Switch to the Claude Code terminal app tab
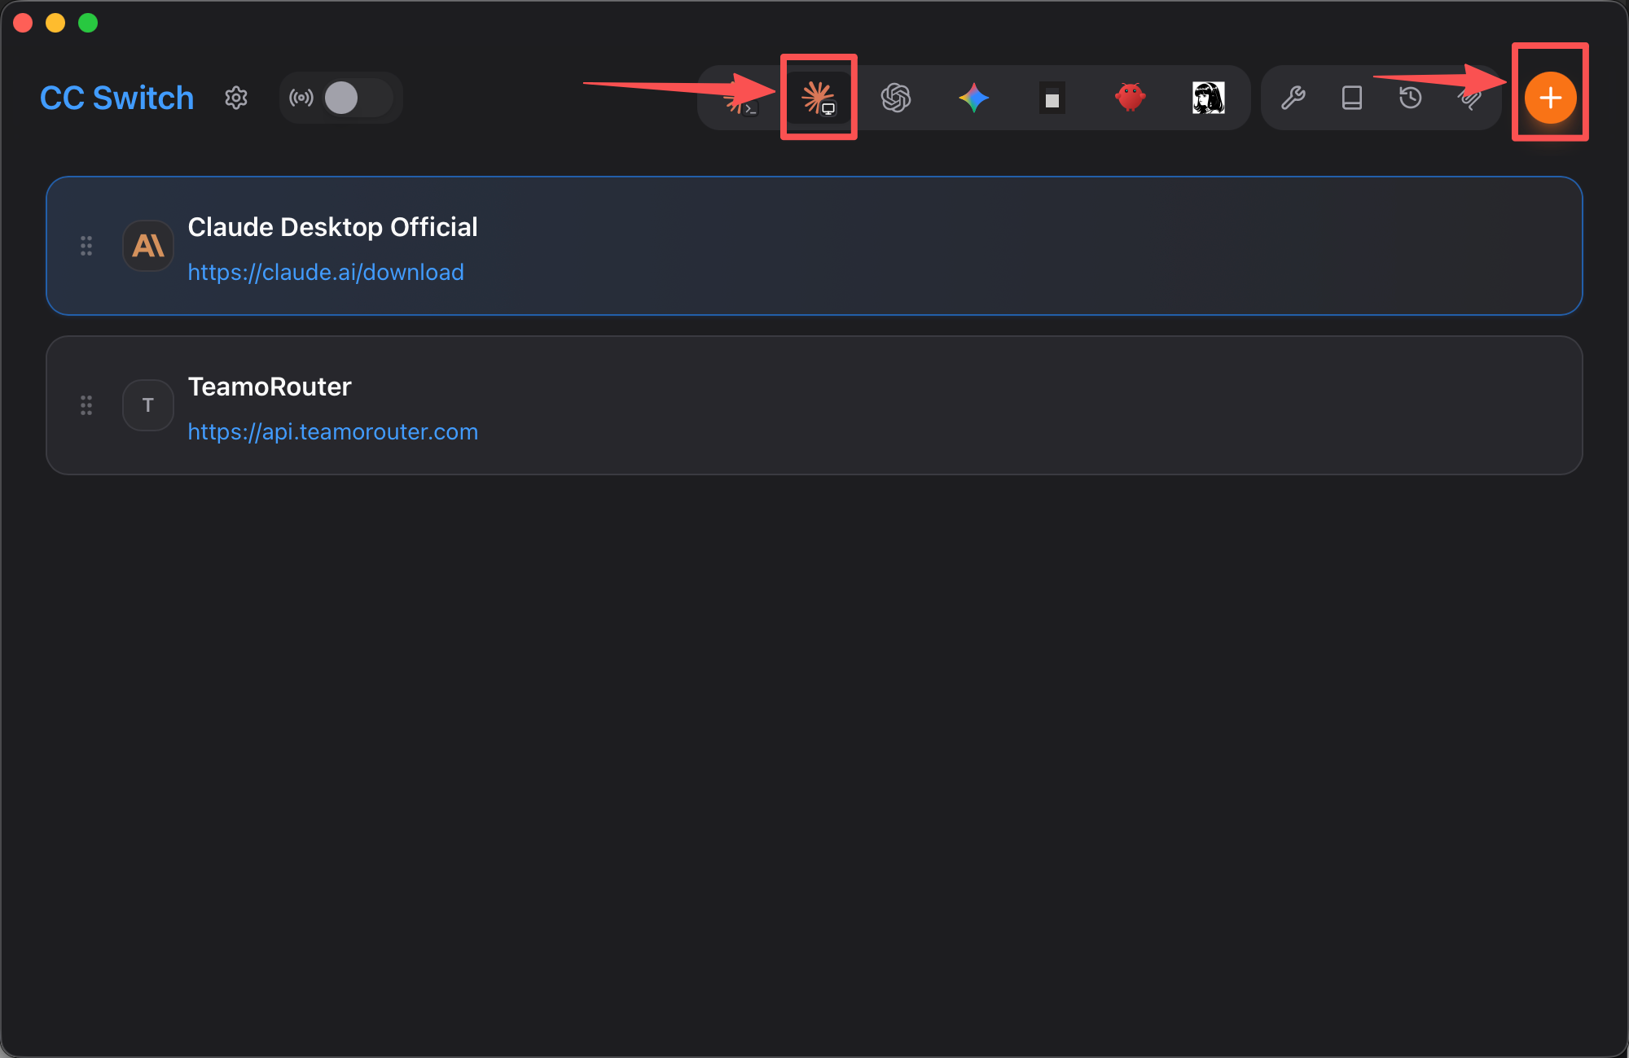This screenshot has height=1058, width=1629. point(740,98)
